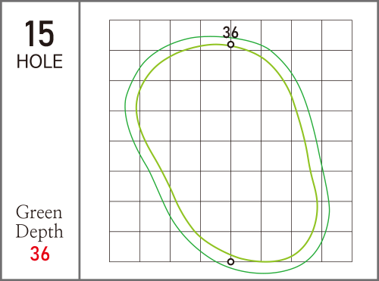Click the black 36 label above the top marker
The width and height of the screenshot is (379, 281).
pos(230,33)
